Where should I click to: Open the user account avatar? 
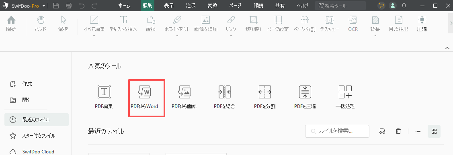(392, 6)
